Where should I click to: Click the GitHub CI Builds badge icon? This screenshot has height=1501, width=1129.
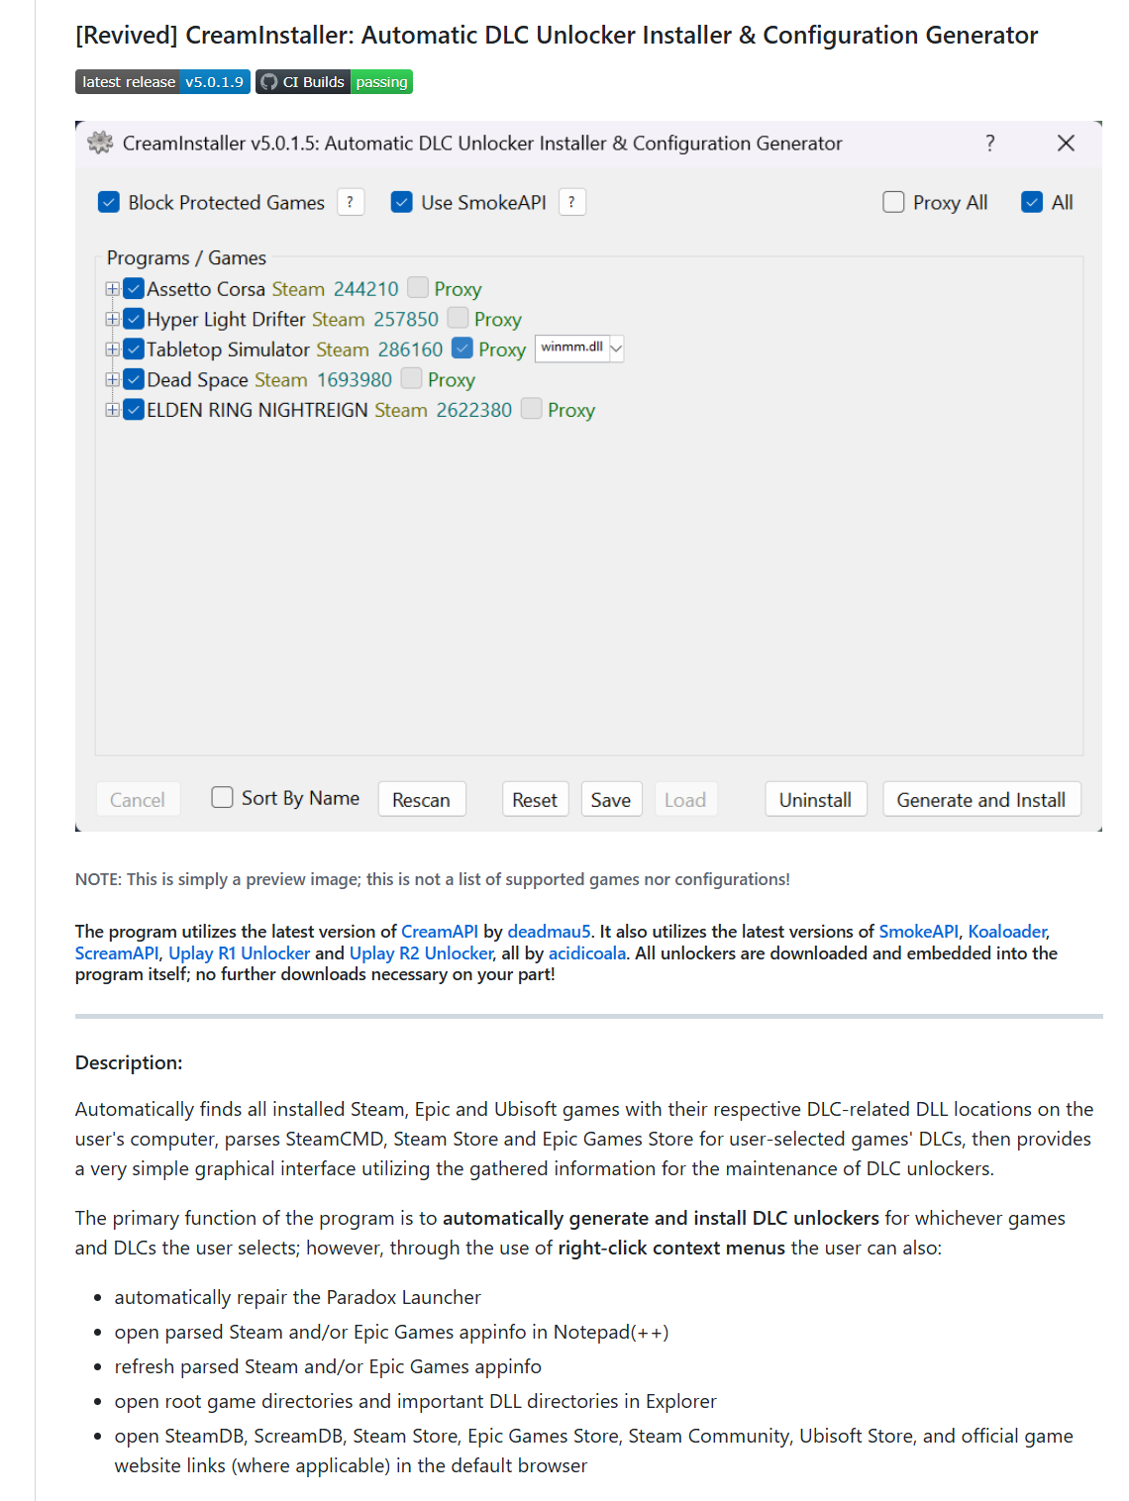click(x=269, y=82)
